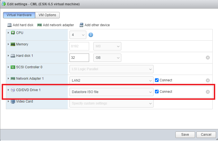Click the Save button
Viewport: 218px width, 141px height.
185,135
